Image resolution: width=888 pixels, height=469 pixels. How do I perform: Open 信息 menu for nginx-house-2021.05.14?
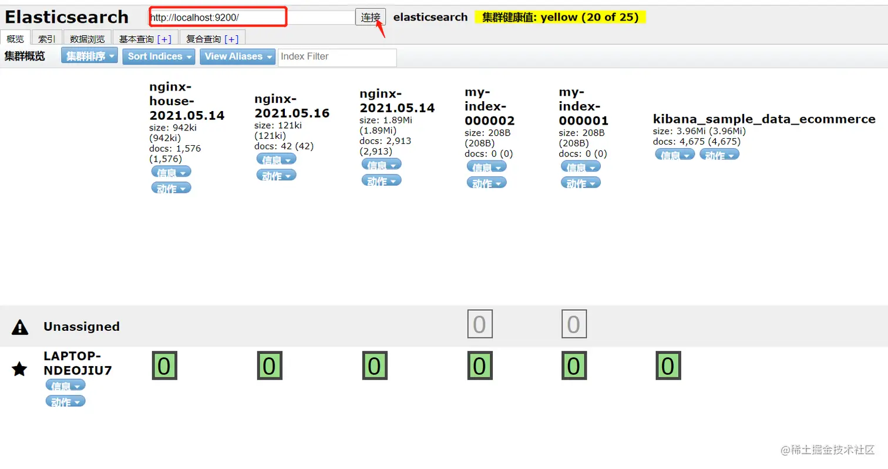[171, 172]
